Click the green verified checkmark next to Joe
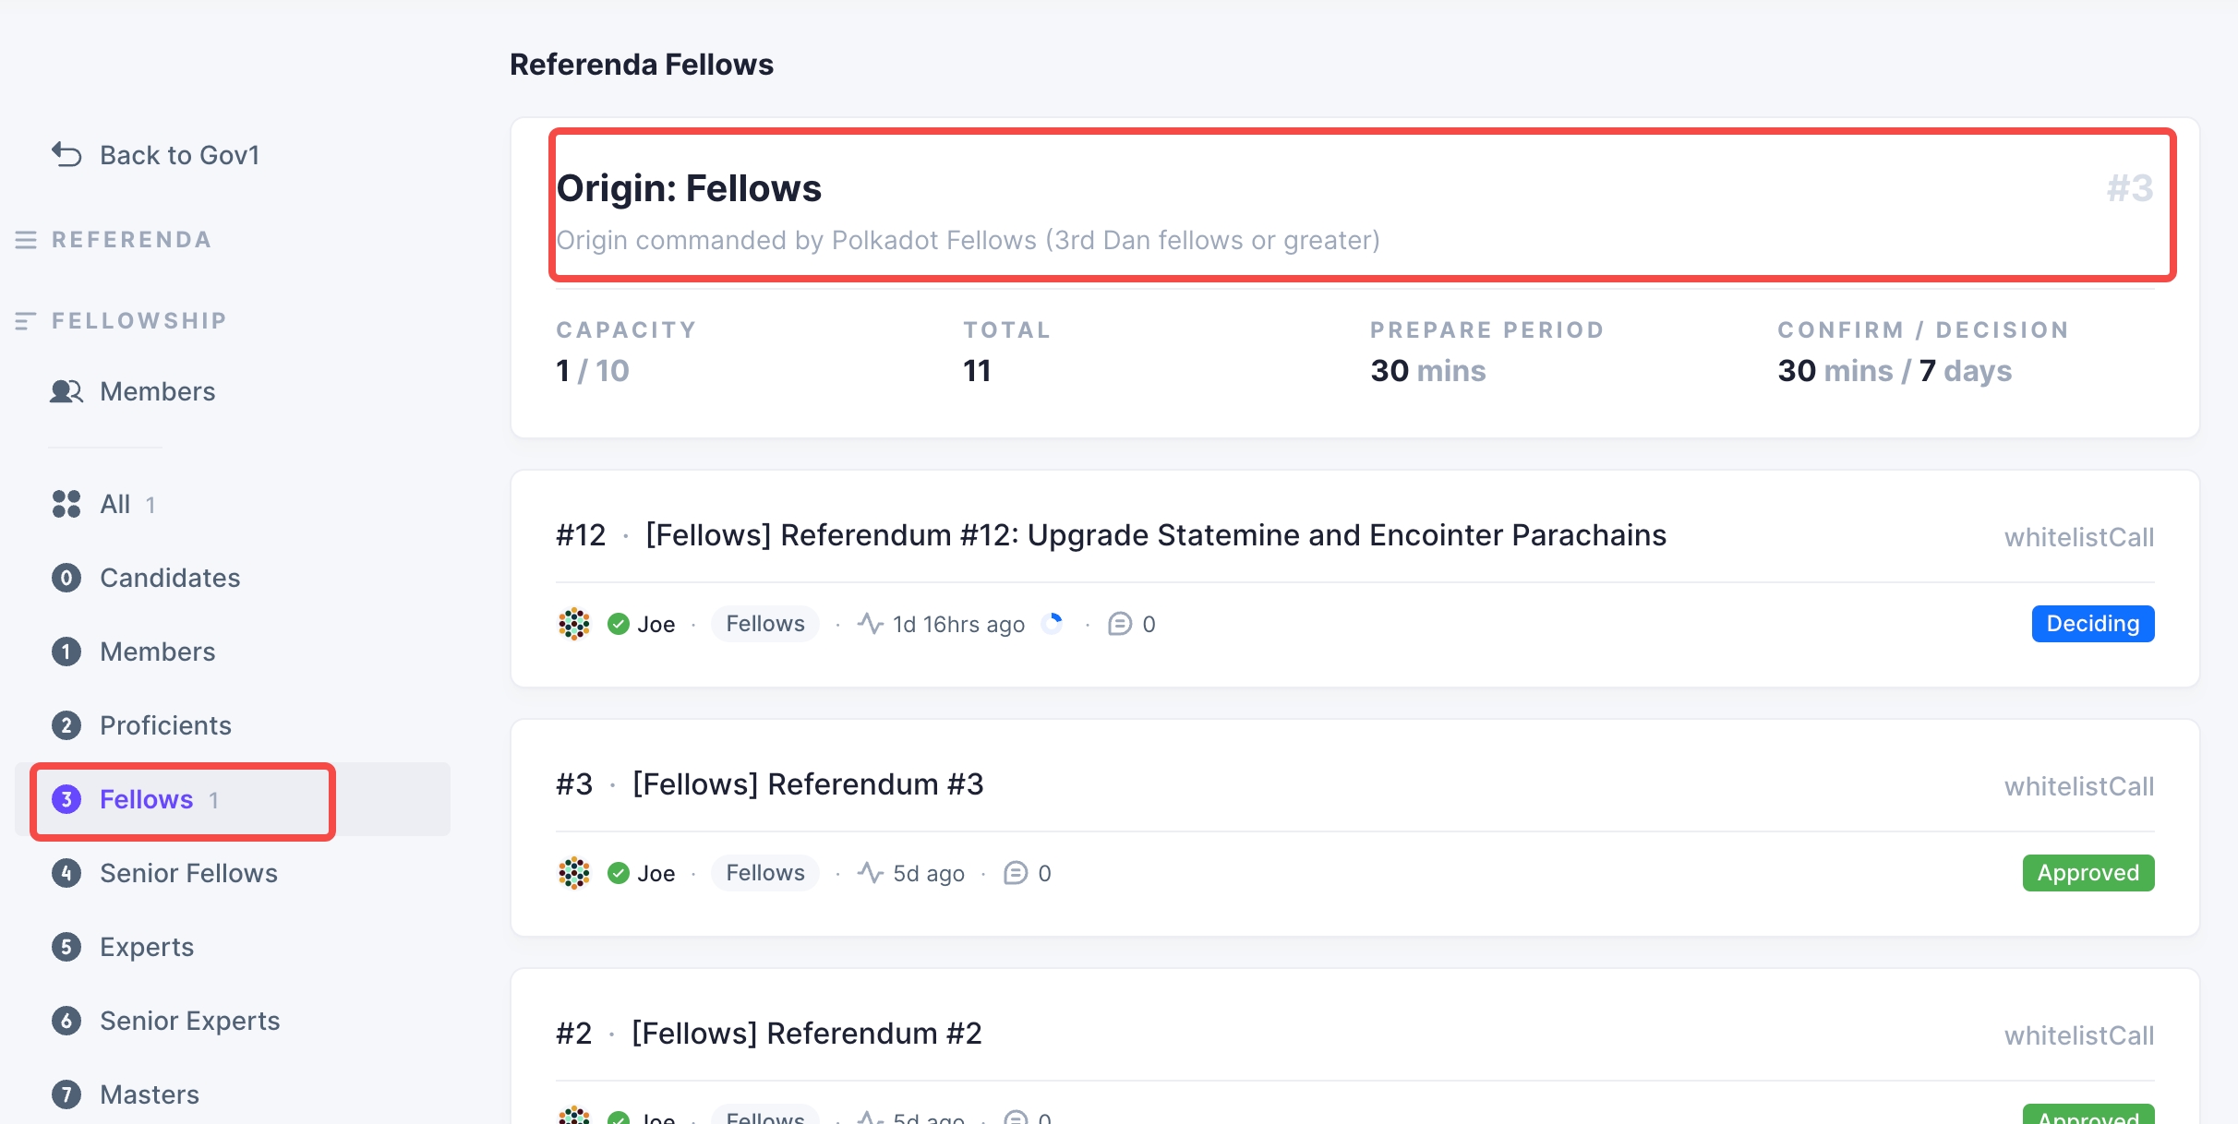The image size is (2238, 1124). (617, 624)
